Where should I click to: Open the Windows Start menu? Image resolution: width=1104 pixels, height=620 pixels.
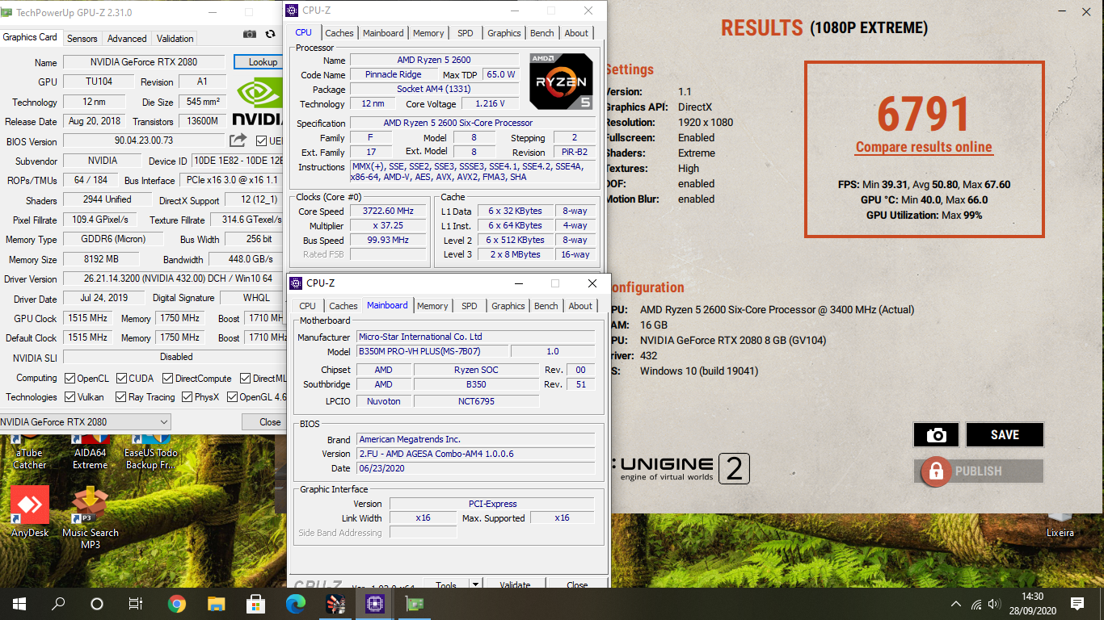tap(19, 604)
